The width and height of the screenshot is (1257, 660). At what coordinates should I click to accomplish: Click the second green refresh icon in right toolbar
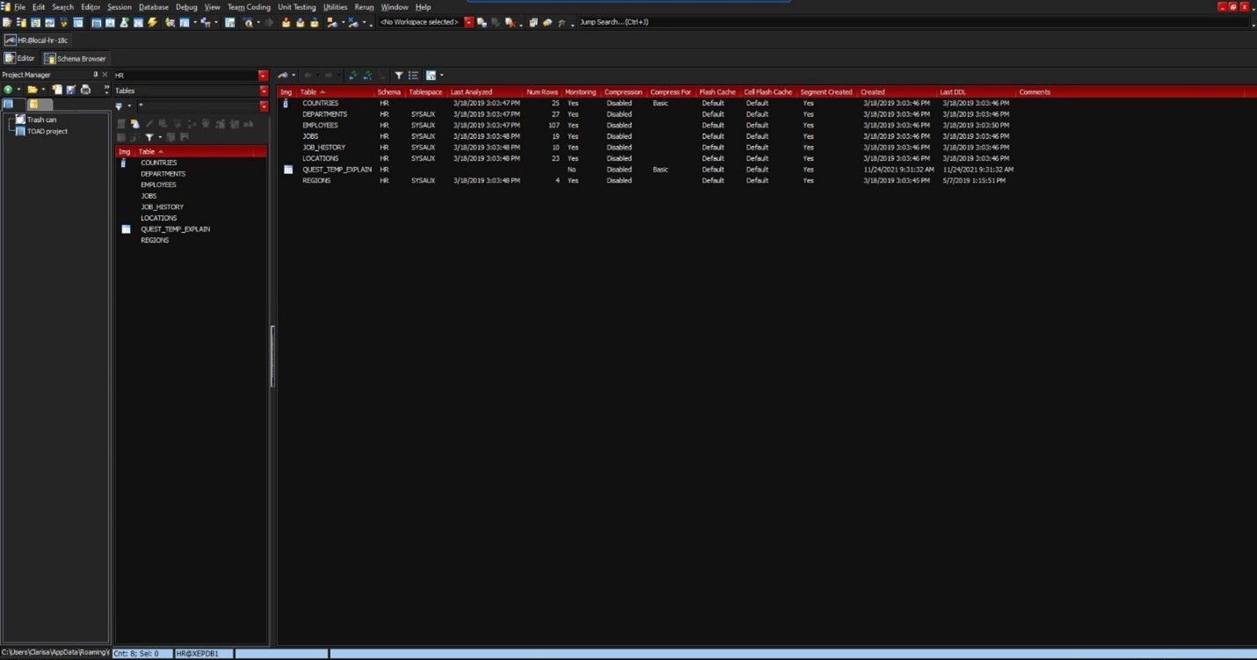[367, 76]
